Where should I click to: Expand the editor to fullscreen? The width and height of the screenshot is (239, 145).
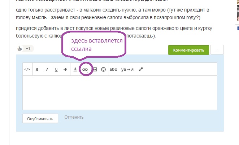coord(141,69)
